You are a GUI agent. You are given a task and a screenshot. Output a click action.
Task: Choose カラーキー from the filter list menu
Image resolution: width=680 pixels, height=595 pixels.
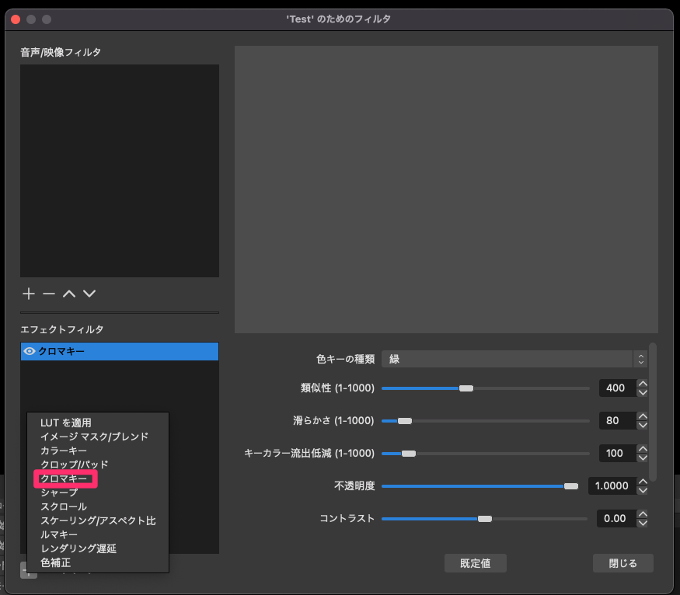(x=65, y=451)
